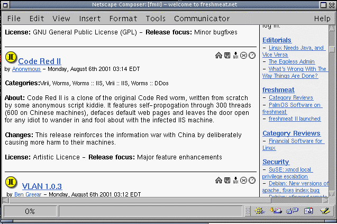Click the home icon in VLAN 1.0.3 entry

click(x=218, y=180)
